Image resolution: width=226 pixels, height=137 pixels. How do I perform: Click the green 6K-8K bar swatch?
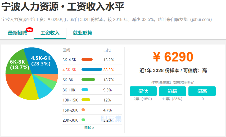[88, 79]
